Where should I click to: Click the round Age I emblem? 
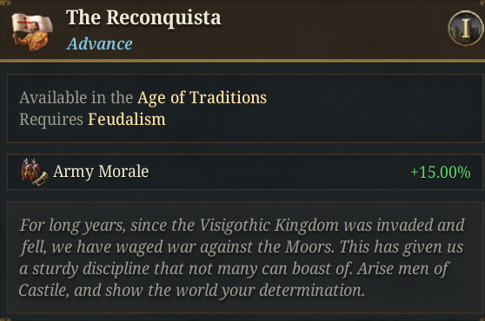point(466,29)
